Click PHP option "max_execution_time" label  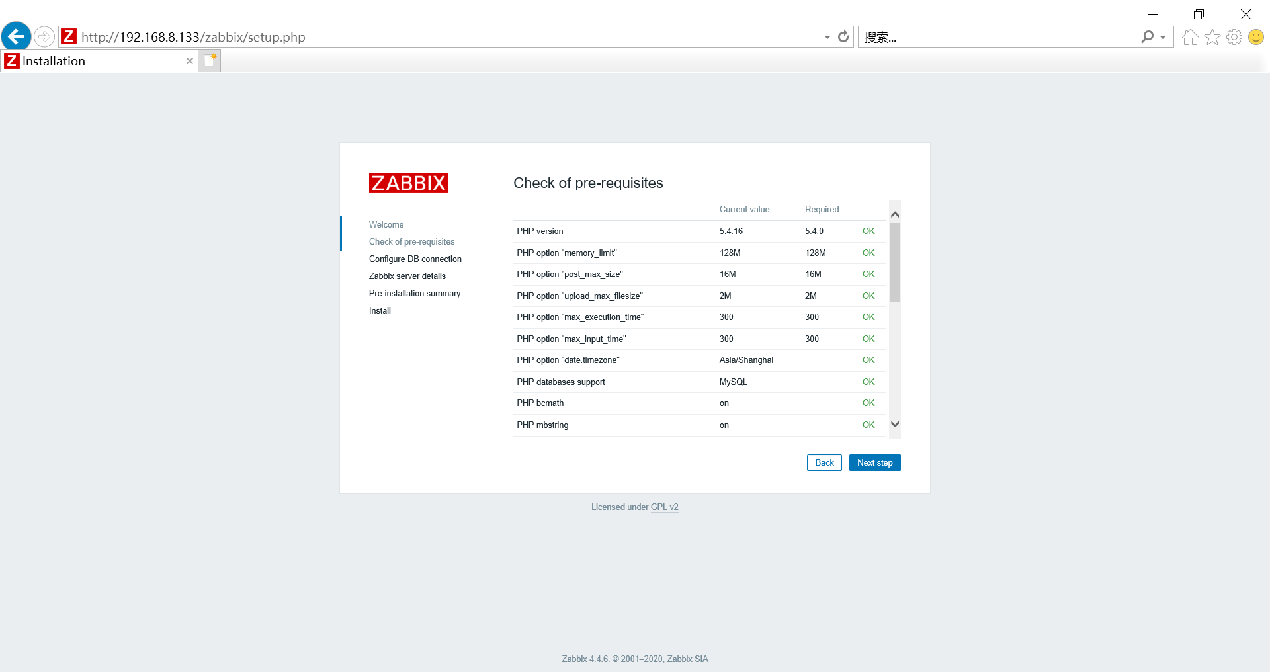click(x=580, y=317)
